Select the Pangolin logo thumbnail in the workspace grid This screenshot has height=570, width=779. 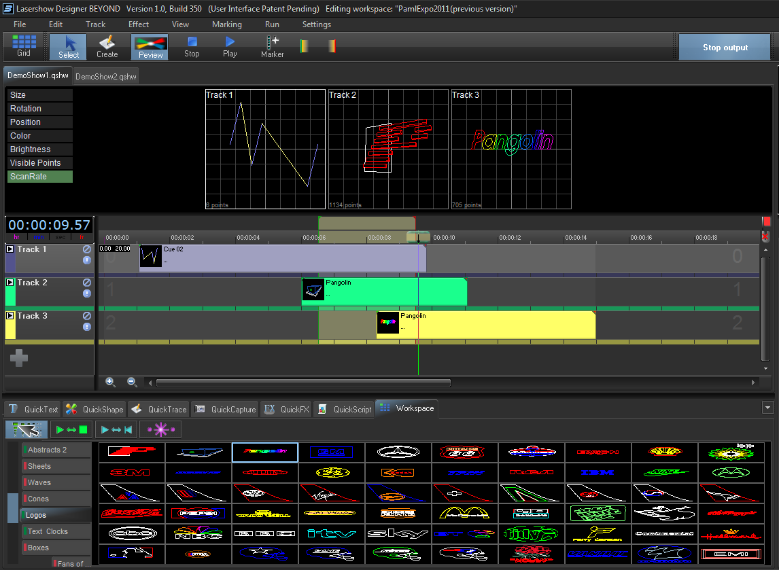coord(264,452)
